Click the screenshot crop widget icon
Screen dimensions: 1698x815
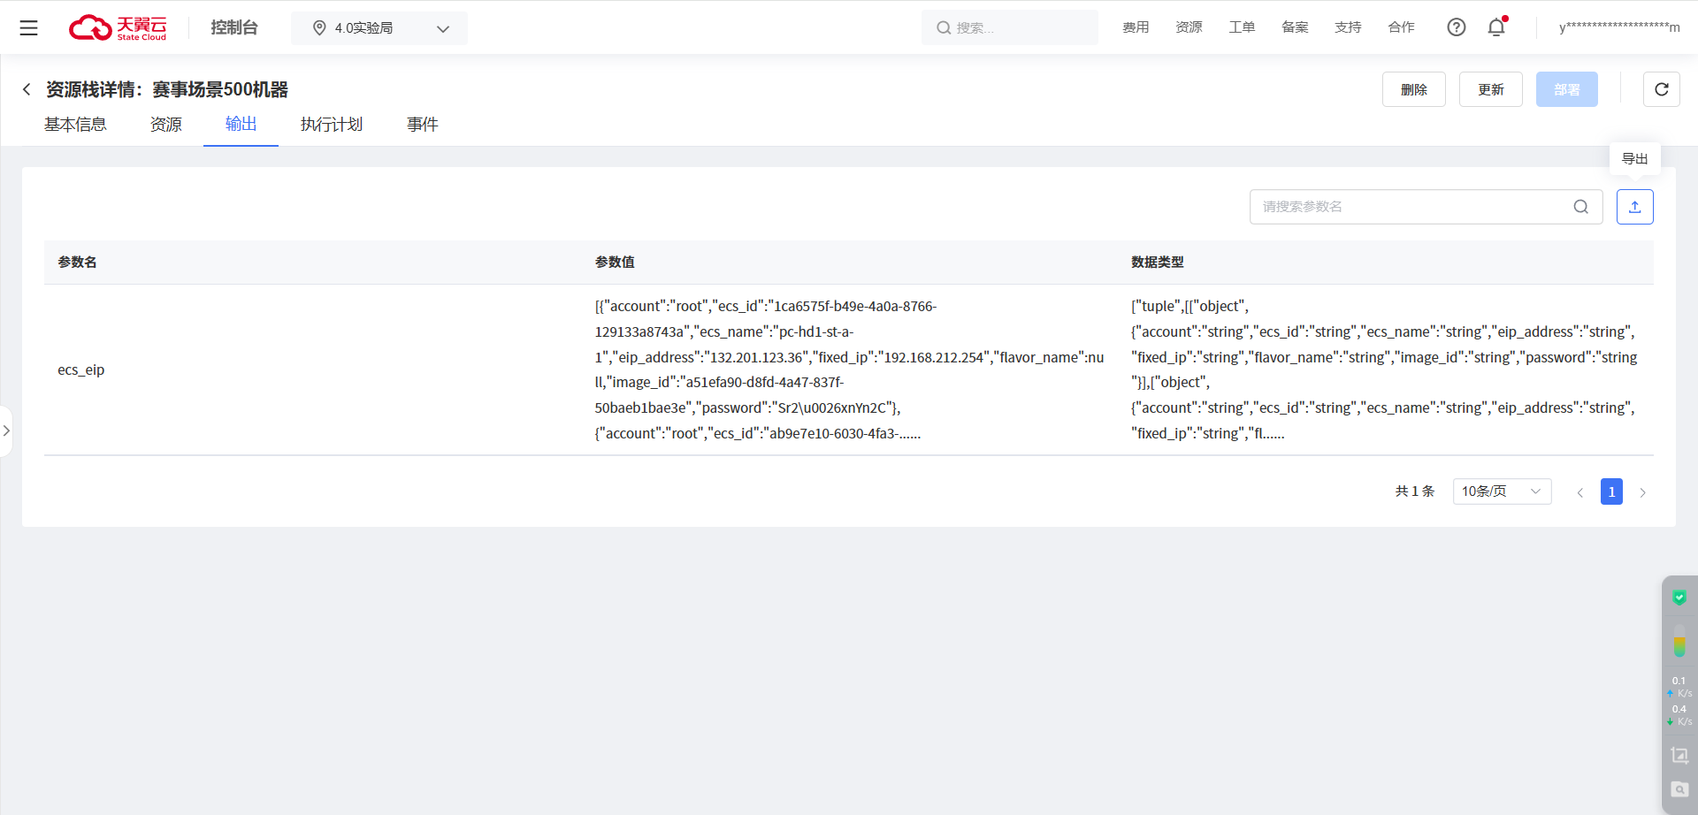[1679, 756]
